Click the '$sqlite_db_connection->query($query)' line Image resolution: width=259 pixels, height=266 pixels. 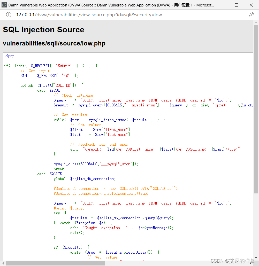122,218
